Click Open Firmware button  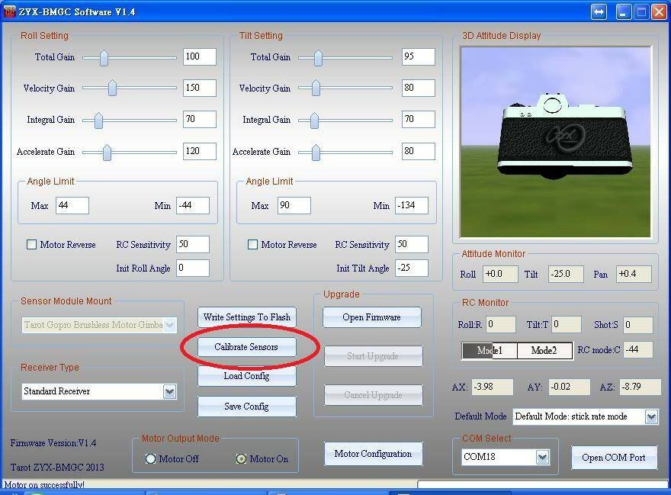click(x=372, y=317)
